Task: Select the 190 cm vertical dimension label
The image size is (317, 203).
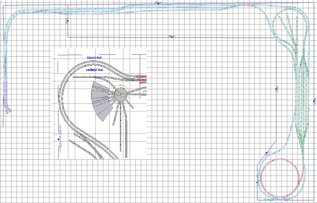Action: [x=277, y=89]
